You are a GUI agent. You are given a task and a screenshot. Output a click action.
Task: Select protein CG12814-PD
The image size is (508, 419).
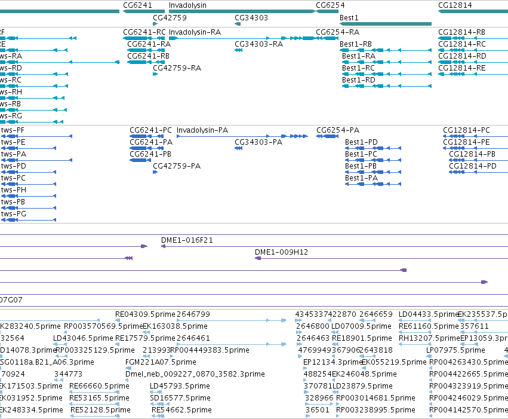click(x=472, y=166)
